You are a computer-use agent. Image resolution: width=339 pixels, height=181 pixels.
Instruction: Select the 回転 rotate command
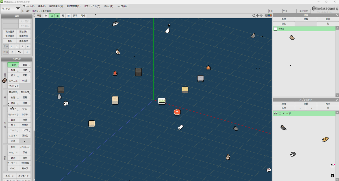click(x=25, y=76)
